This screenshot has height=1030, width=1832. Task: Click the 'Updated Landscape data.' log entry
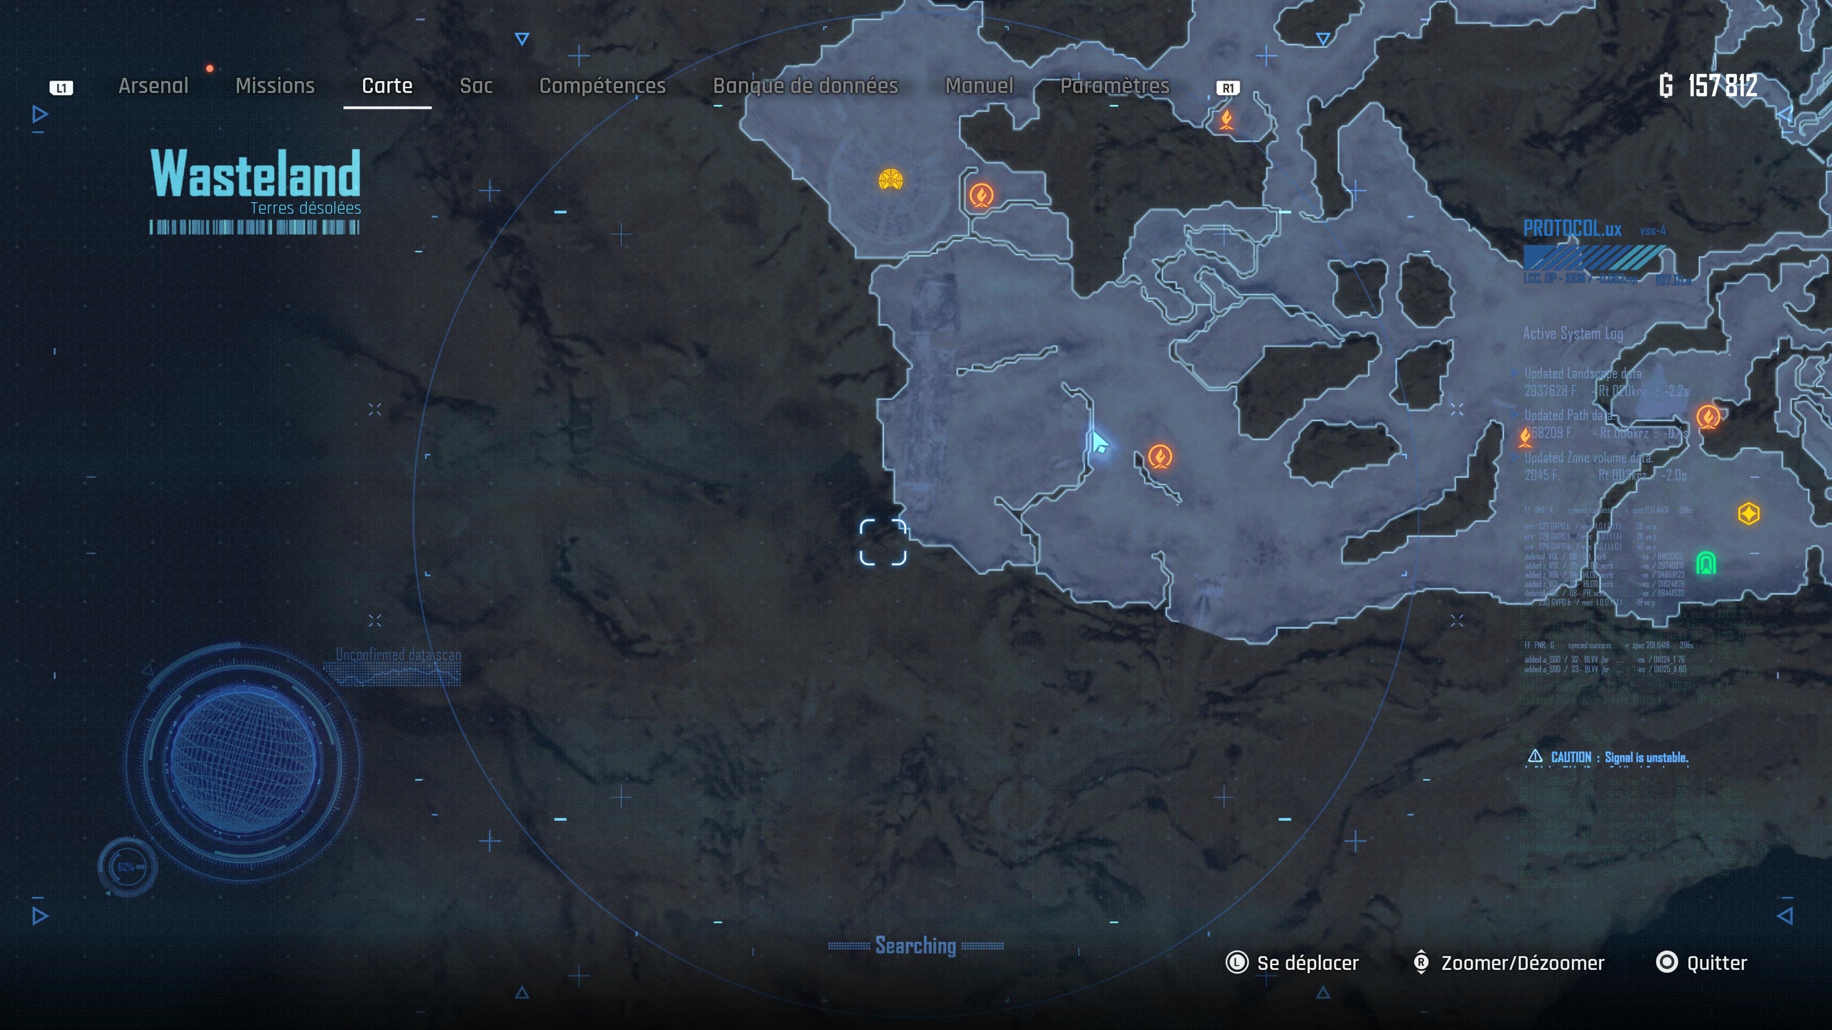(1584, 373)
